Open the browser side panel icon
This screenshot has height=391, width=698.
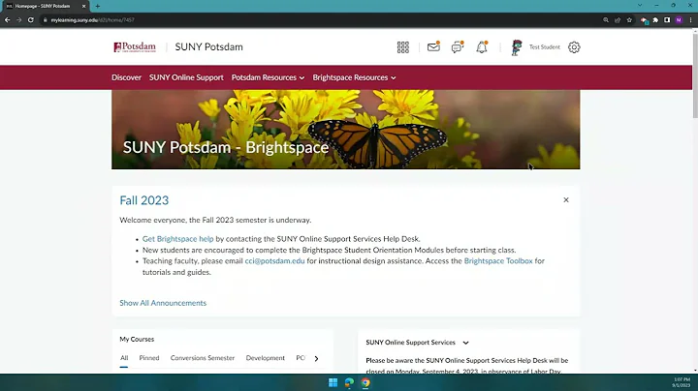click(667, 20)
